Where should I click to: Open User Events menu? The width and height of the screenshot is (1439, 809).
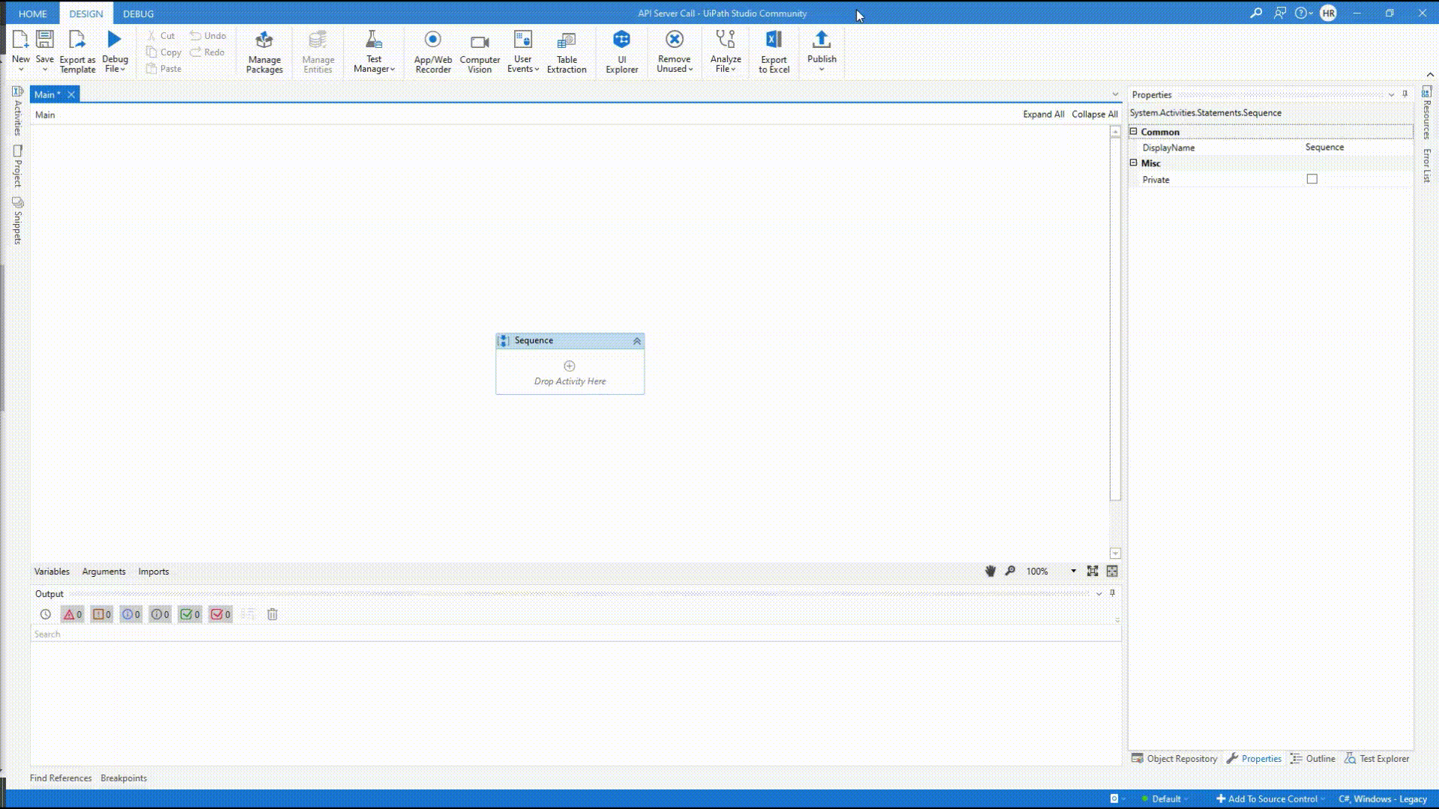[x=522, y=51]
